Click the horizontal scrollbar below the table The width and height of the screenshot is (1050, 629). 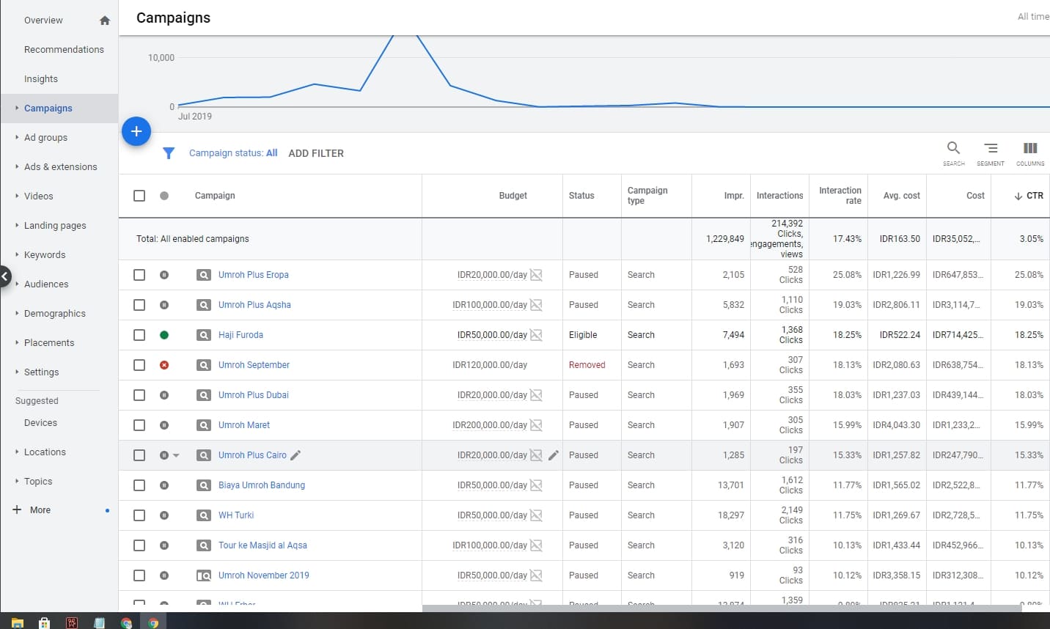click(722, 608)
